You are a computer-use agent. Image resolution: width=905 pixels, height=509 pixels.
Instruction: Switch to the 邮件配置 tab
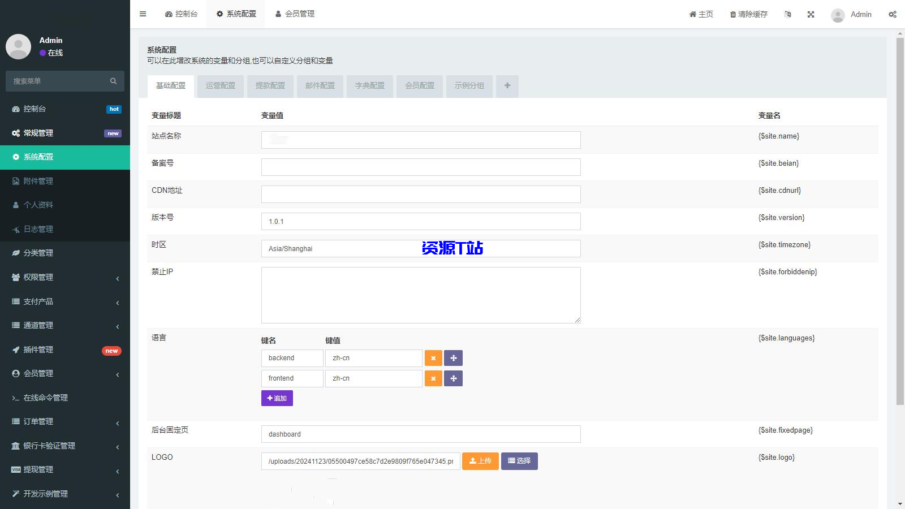point(320,86)
